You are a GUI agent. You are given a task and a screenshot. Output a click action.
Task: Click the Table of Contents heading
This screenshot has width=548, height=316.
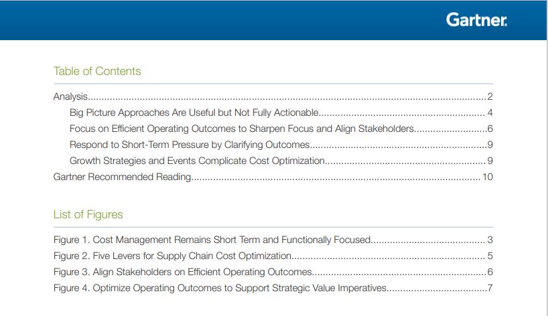97,71
